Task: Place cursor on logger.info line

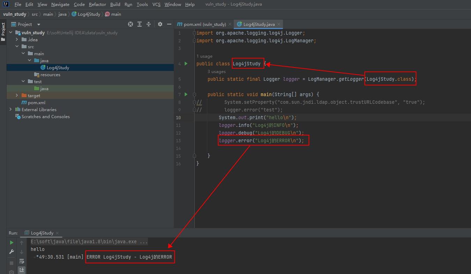Action: 259,125
